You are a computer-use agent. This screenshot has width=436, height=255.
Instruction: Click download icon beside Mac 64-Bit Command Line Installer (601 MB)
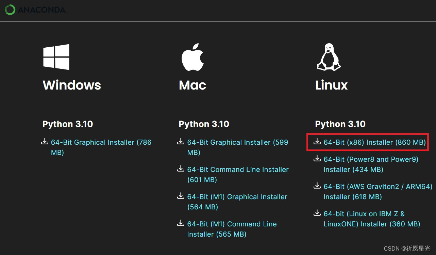coord(181,169)
